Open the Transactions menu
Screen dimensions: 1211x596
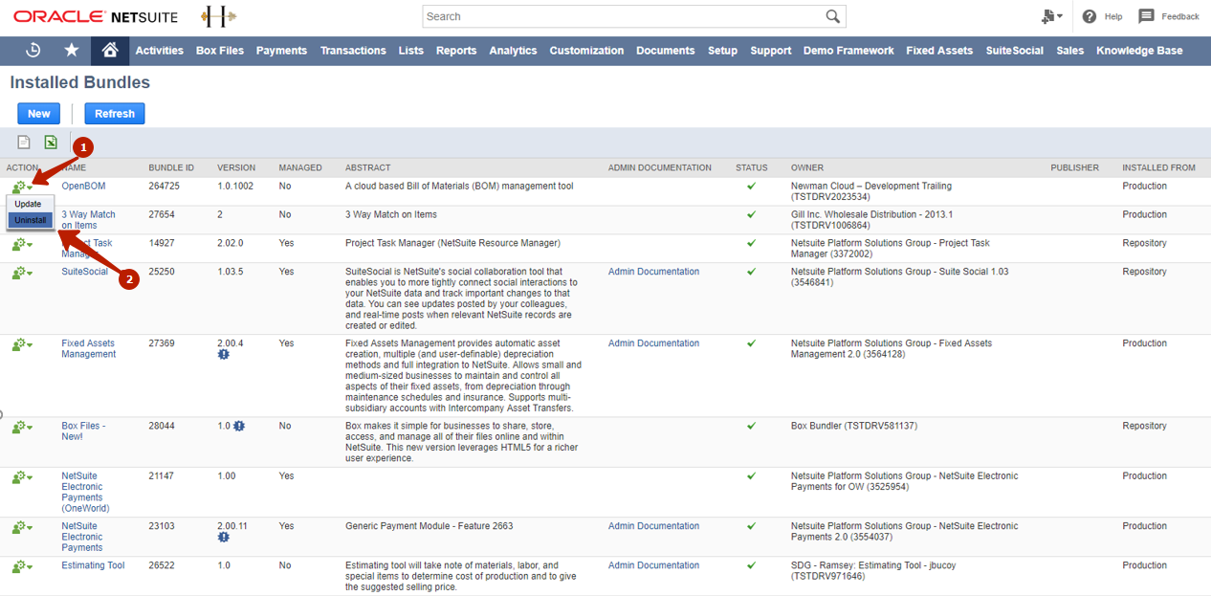(x=353, y=51)
